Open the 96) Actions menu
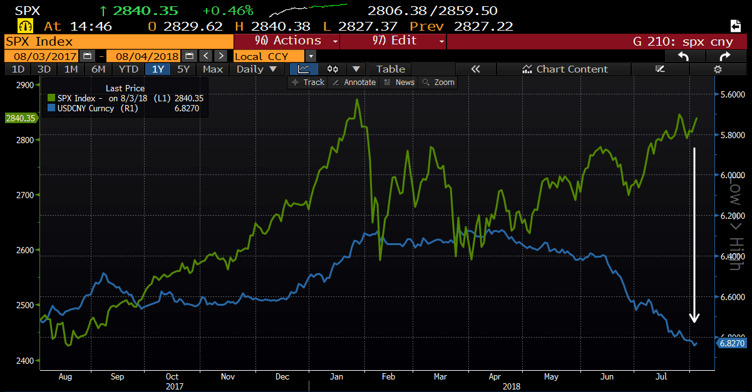The width and height of the screenshot is (752, 392). (x=287, y=41)
